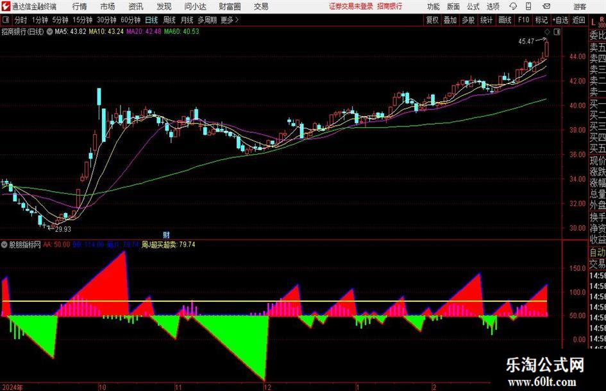Open the mail envelope icon
The image size is (606, 391).
[x=546, y=6]
